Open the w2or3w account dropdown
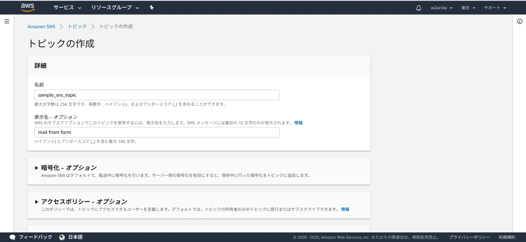The height and width of the screenshot is (242, 526). (x=442, y=8)
